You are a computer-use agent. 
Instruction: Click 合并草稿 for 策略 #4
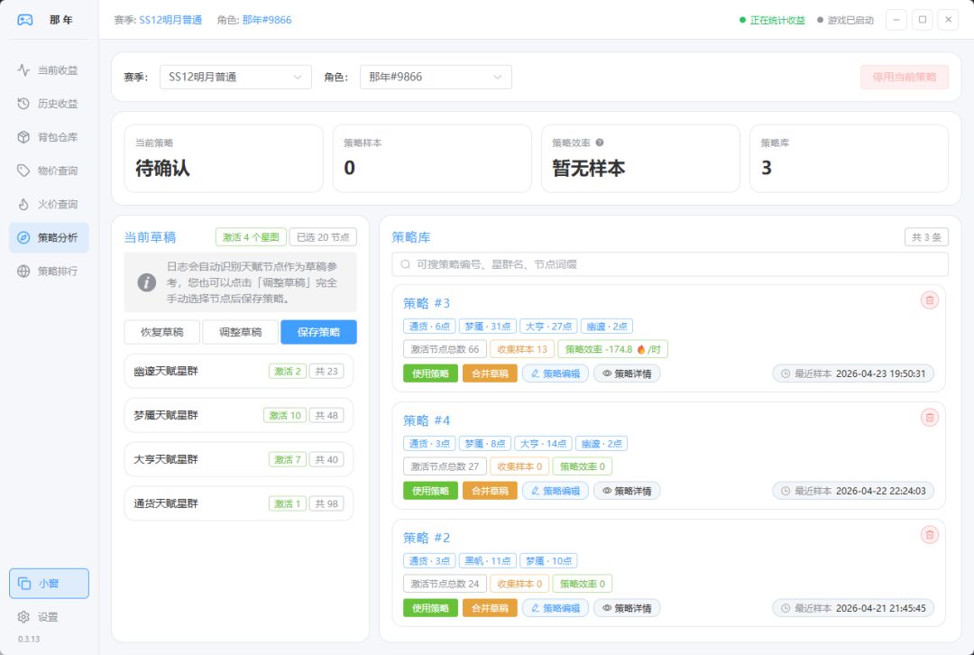[490, 491]
